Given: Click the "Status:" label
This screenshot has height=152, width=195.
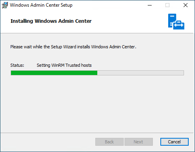Looking at the screenshot, I should click(x=17, y=65).
